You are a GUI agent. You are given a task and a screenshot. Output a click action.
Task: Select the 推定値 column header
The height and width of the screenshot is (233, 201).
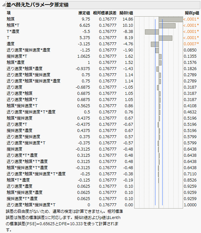point(84,13)
